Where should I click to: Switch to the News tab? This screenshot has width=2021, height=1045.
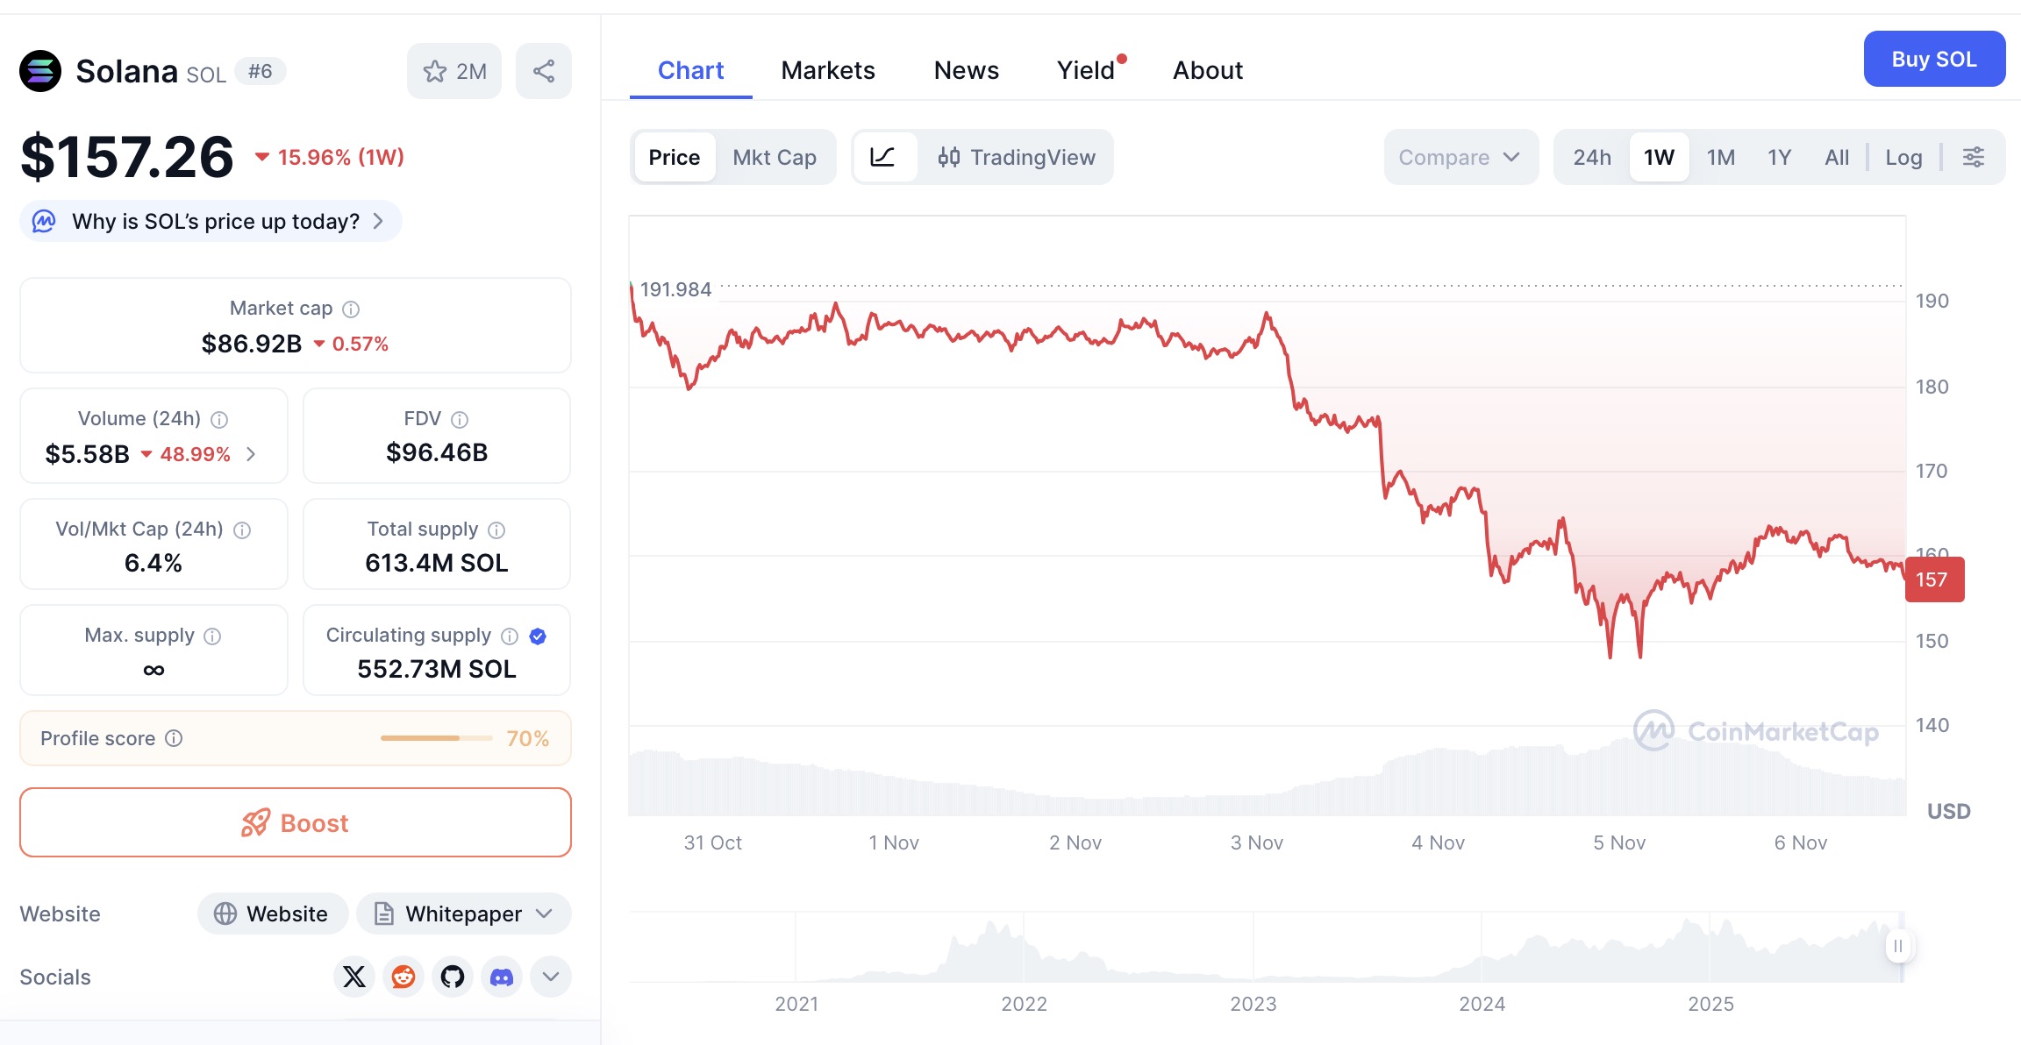966,70
